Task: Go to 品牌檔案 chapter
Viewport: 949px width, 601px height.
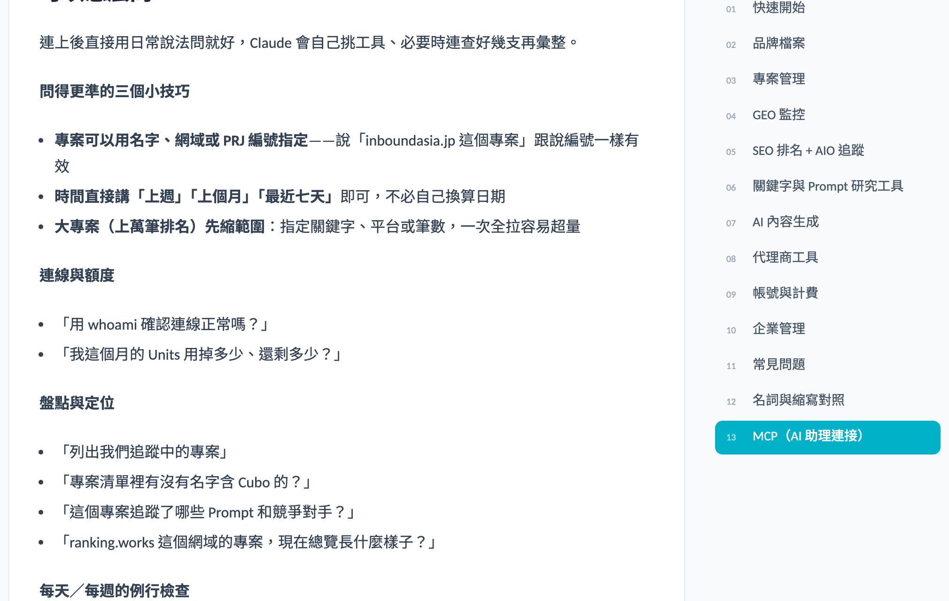Action: pyautogui.click(x=778, y=44)
